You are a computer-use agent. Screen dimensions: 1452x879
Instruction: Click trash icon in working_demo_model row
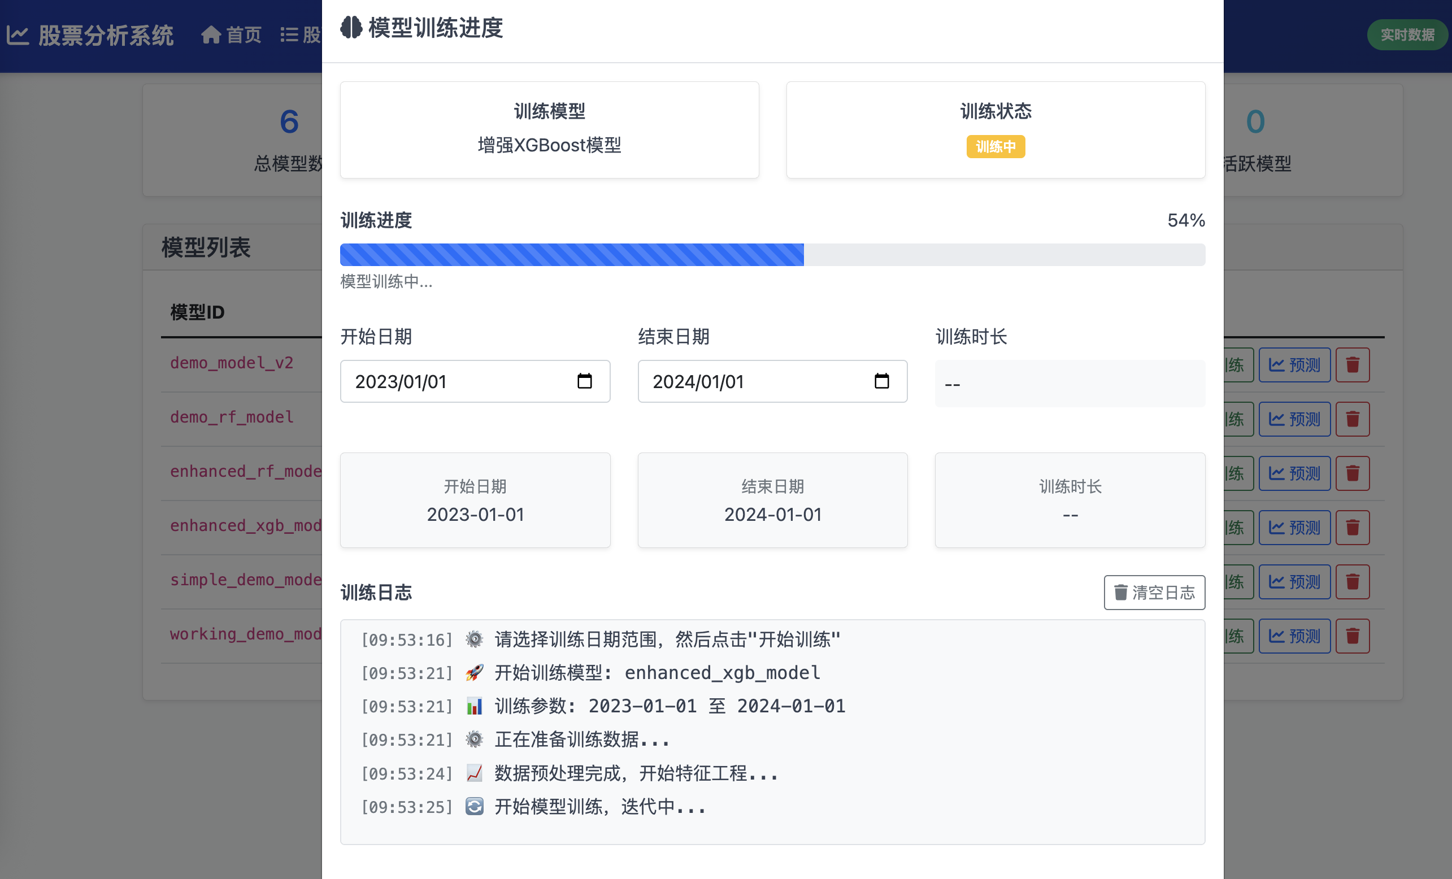coord(1352,636)
